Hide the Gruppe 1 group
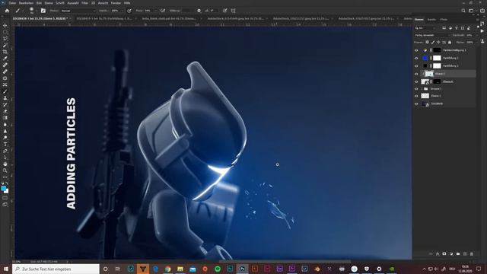Image resolution: width=487 pixels, height=274 pixels. pyautogui.click(x=416, y=89)
